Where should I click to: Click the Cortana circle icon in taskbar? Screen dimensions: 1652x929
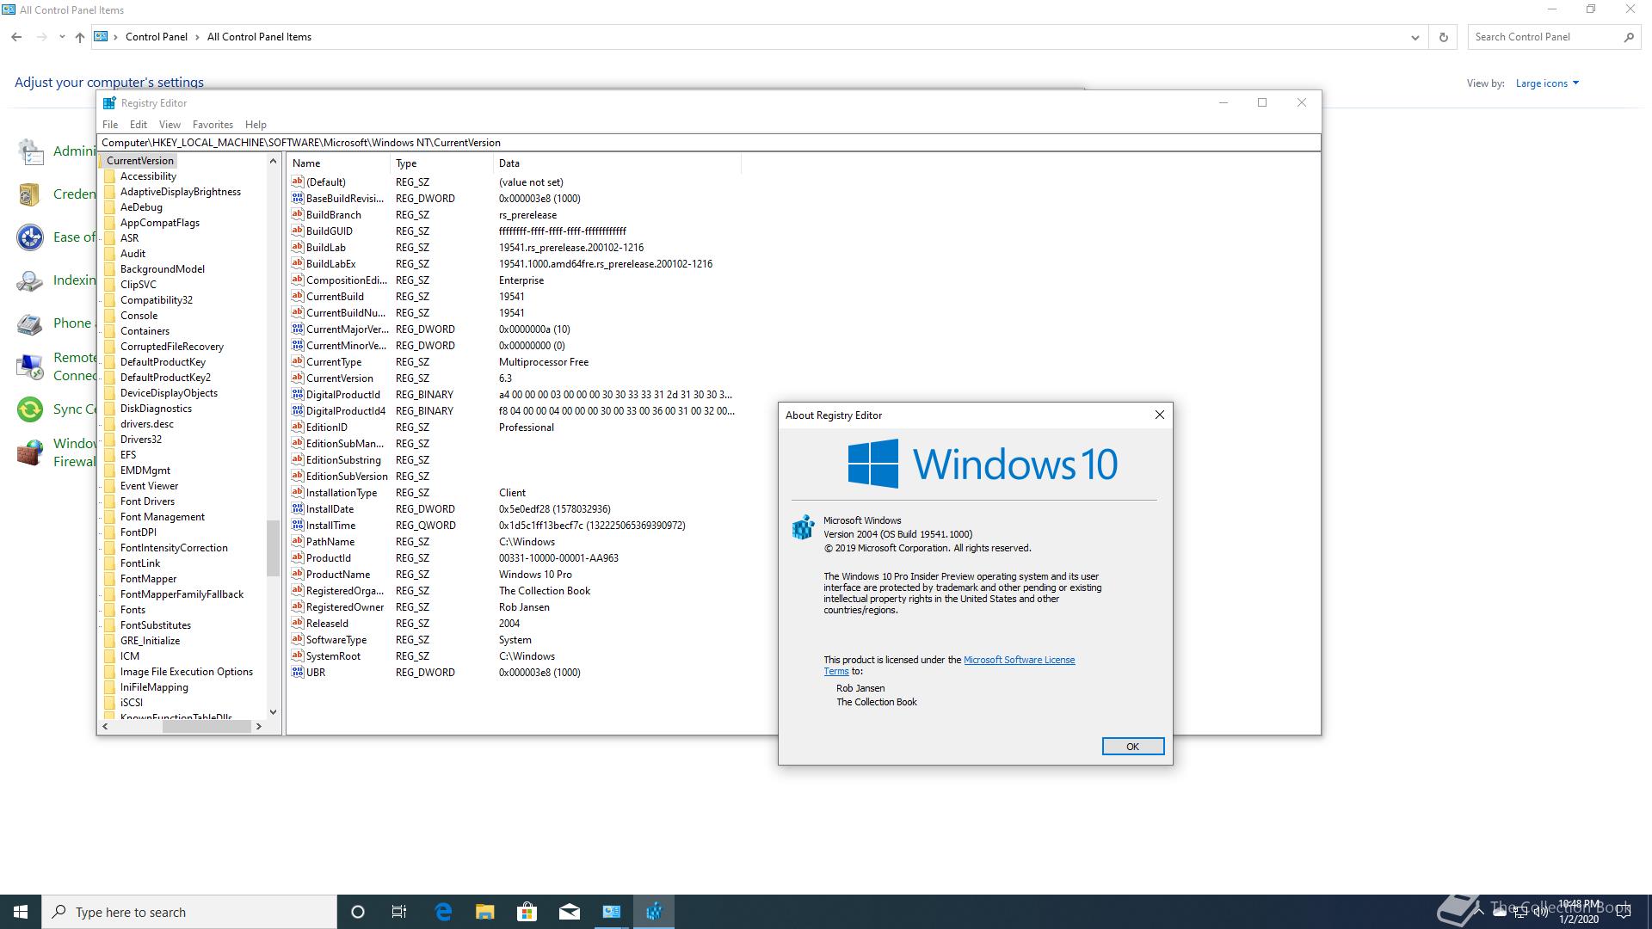358,912
